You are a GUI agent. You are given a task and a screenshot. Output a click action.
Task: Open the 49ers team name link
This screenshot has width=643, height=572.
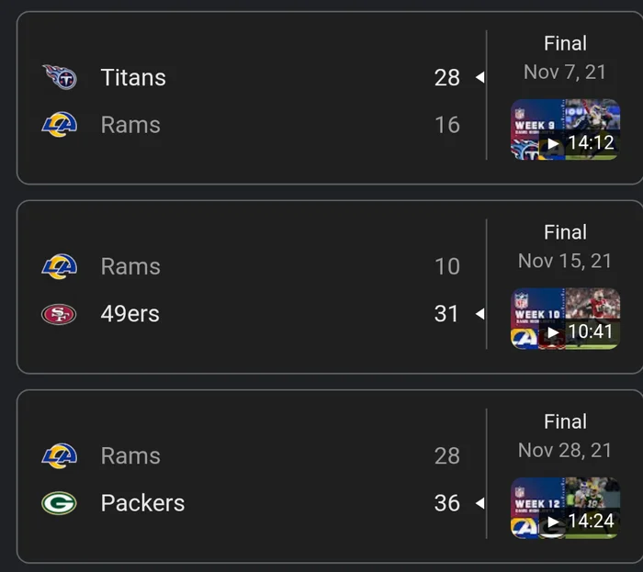click(130, 314)
